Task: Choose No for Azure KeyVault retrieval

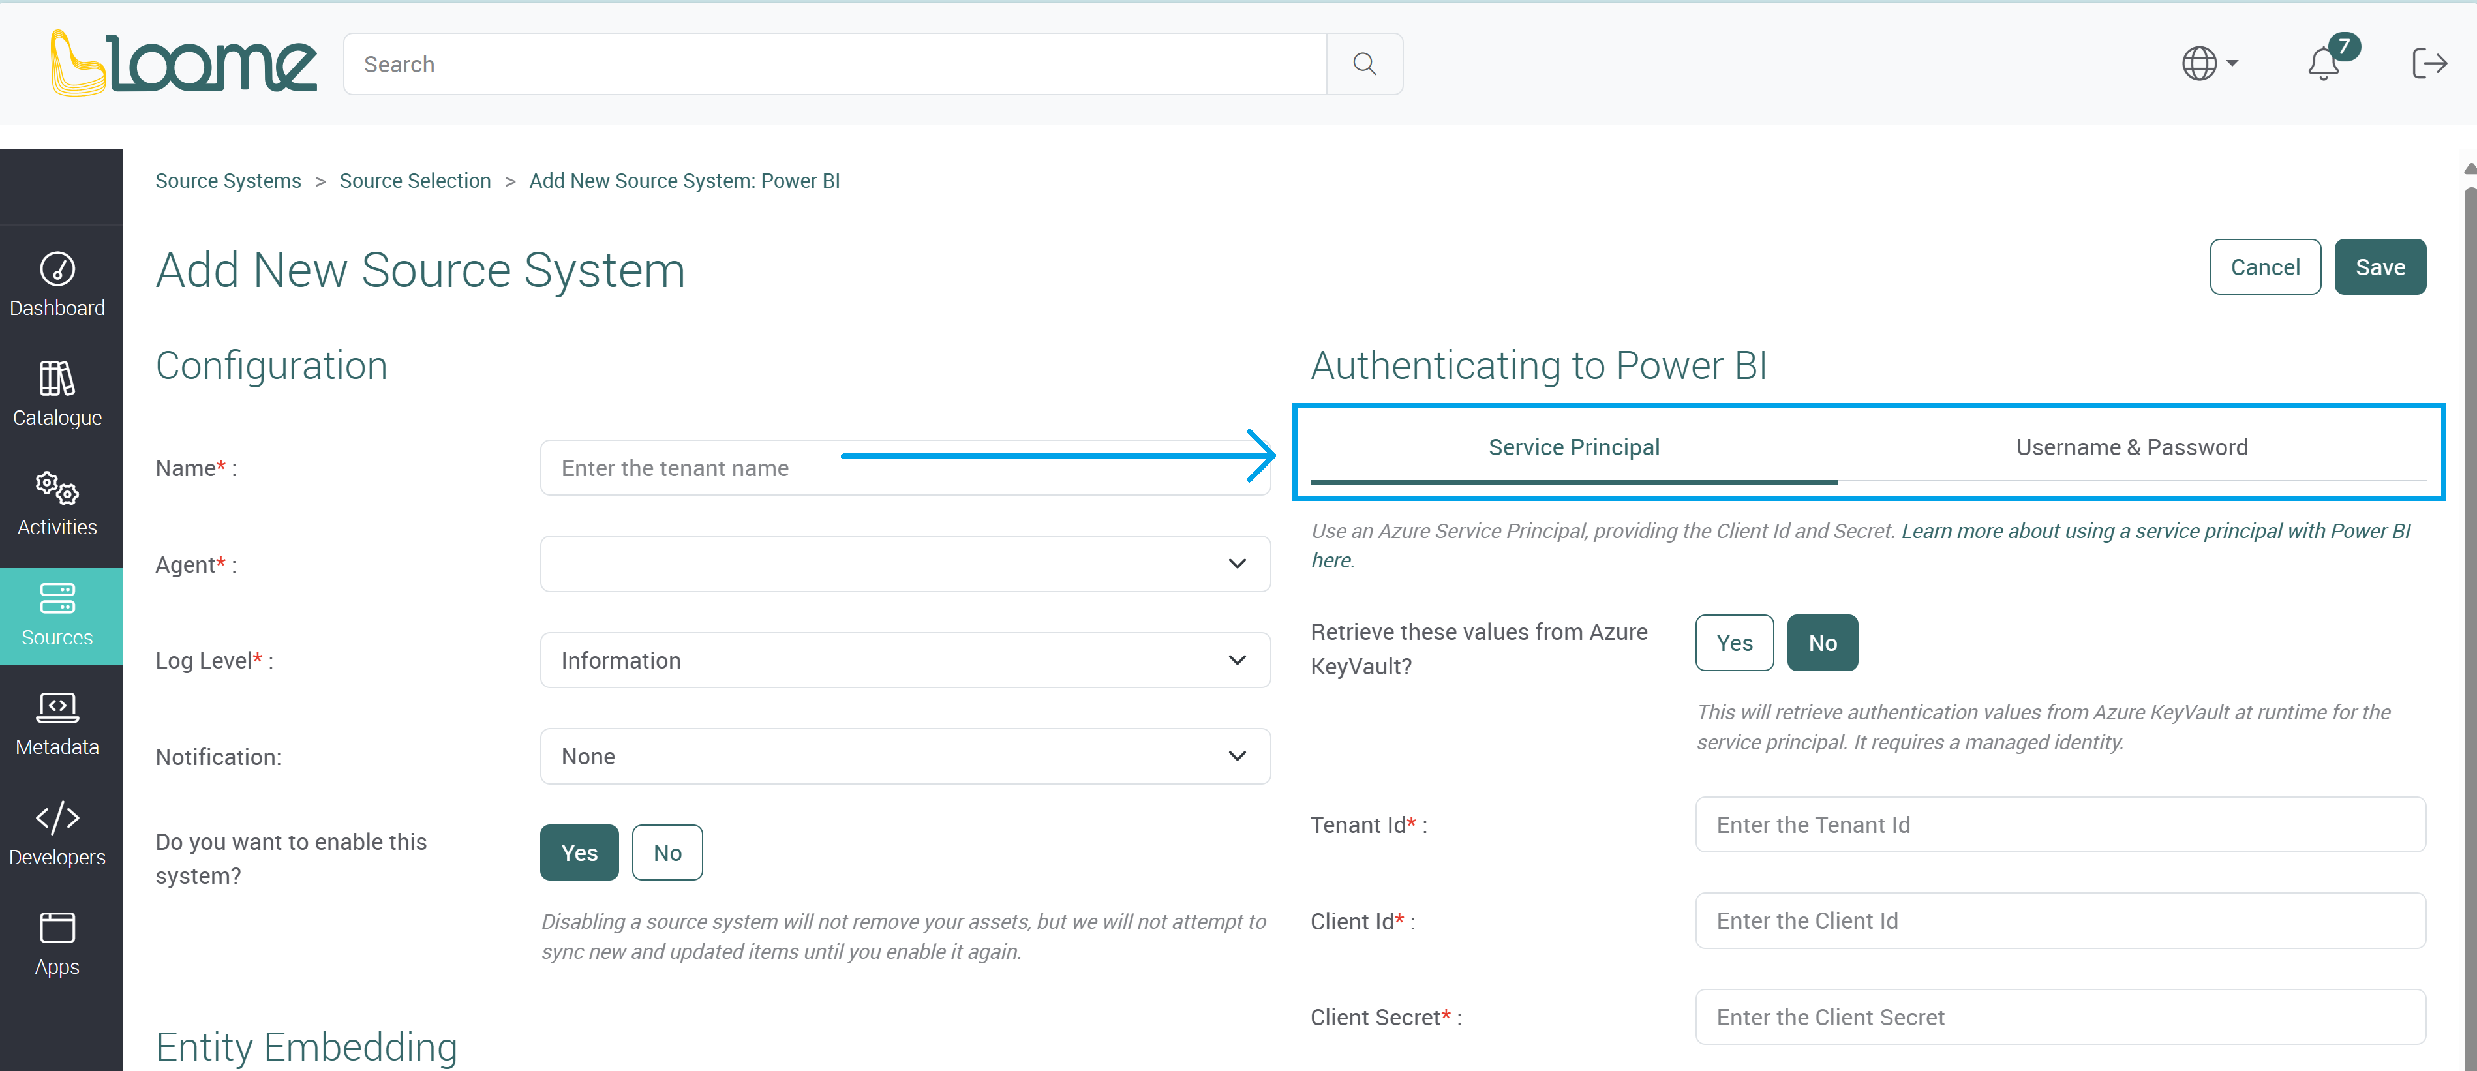Action: [x=1822, y=643]
